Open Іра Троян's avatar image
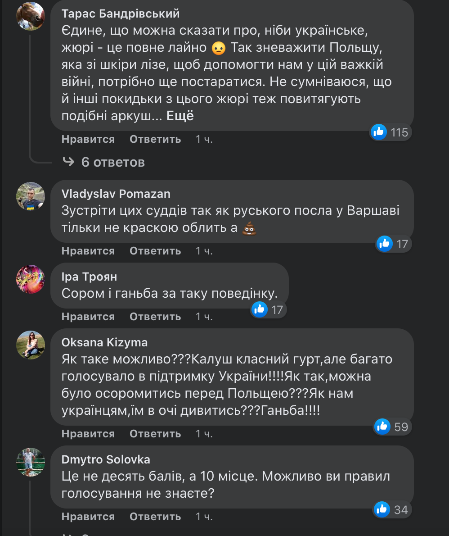The height and width of the screenshot is (536, 449). (x=31, y=279)
